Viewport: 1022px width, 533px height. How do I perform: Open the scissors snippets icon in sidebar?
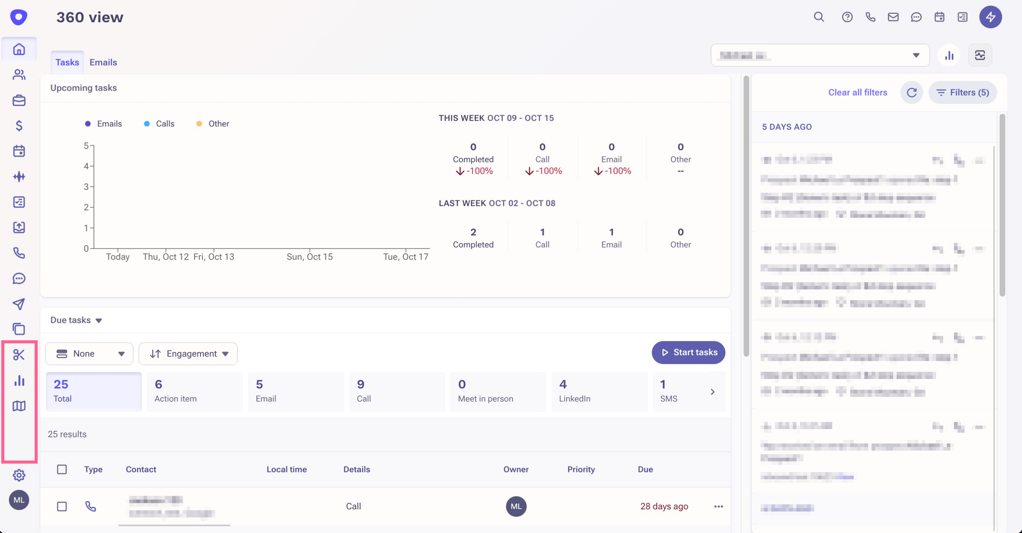tap(19, 354)
